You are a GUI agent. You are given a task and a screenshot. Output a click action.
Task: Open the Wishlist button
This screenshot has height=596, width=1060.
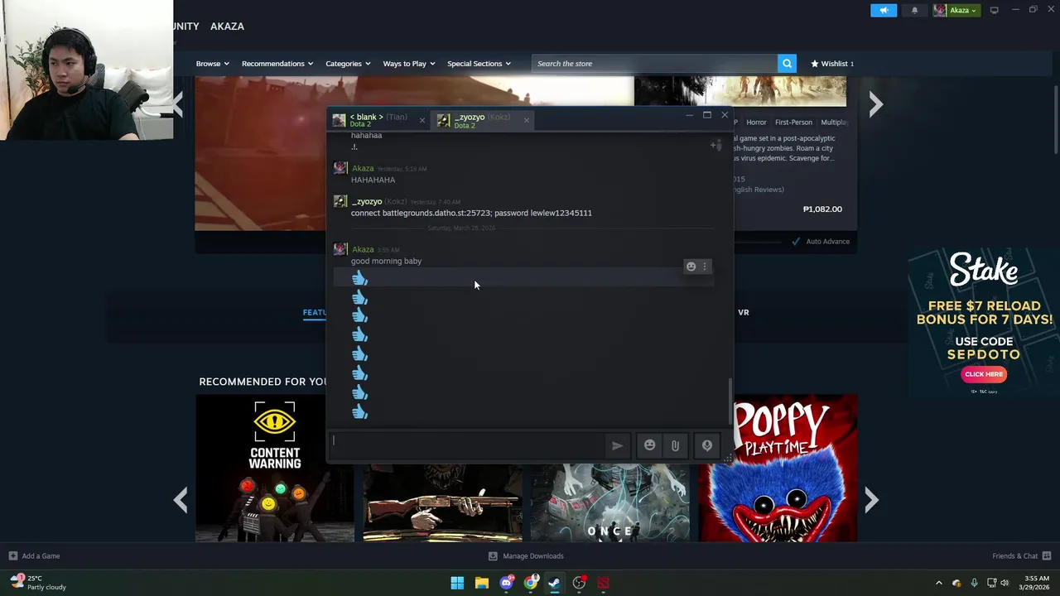coord(832,64)
